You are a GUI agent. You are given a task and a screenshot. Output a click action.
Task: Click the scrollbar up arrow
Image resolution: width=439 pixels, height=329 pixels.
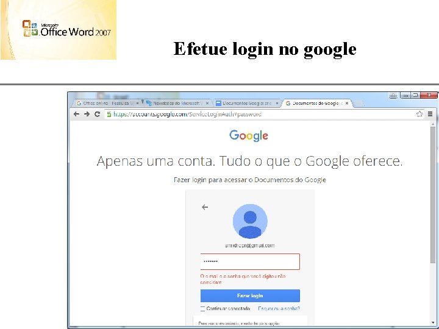(433, 124)
